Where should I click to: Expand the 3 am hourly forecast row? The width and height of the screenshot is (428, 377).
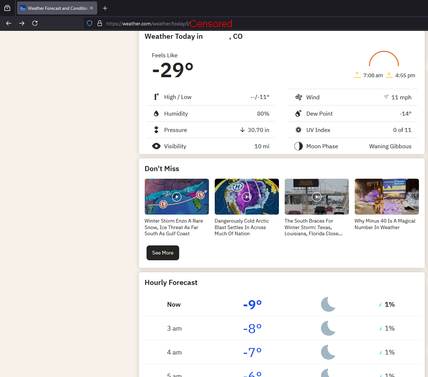pos(281,328)
